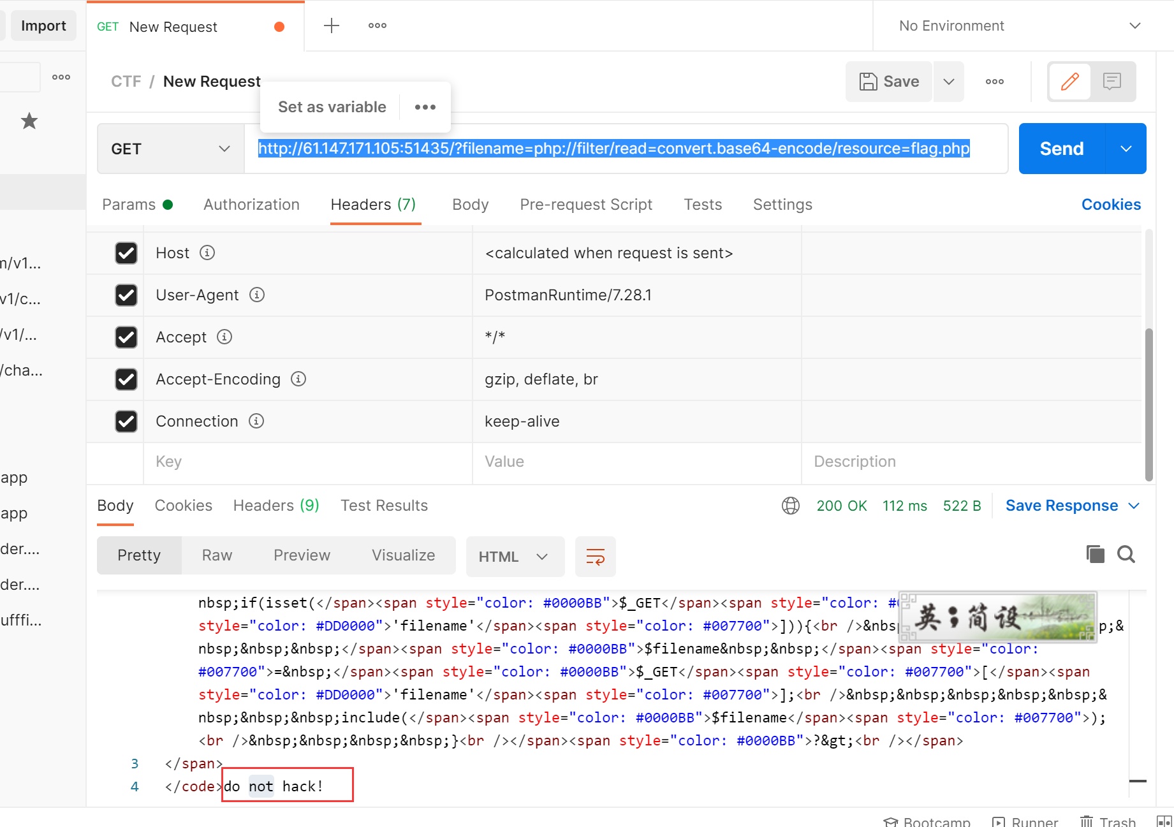Screen dimensions: 1174x827
Task: Click info icon next to User-Agent header
Action: click(x=257, y=295)
